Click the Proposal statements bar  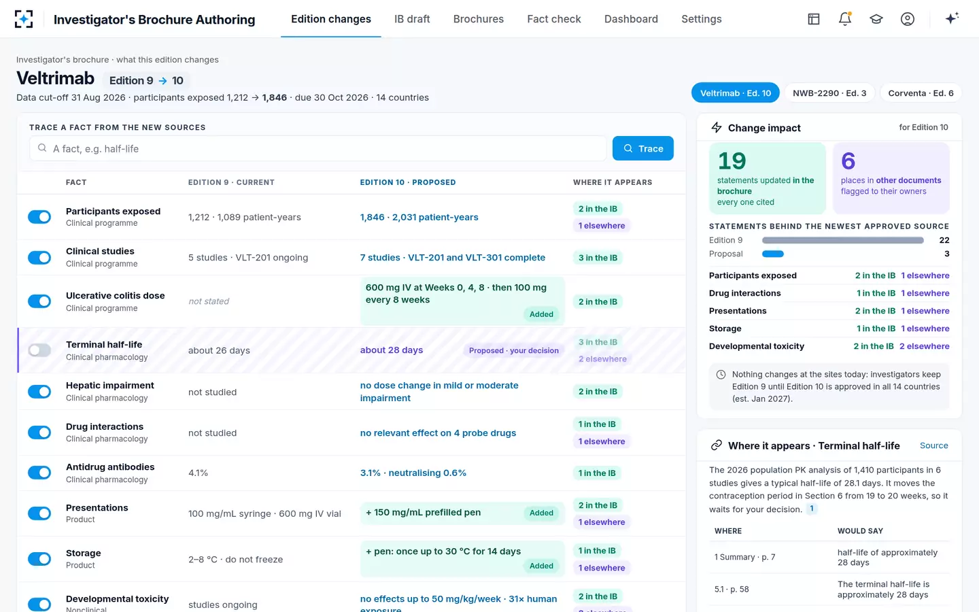coord(773,254)
